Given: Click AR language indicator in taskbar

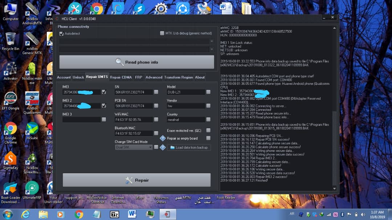Looking at the screenshot, I should point(292,214).
